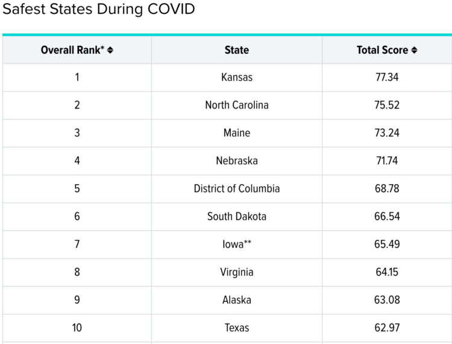This screenshot has height=344, width=452.
Task: Sort table by Overall Rank arrows
Action: pos(110,50)
